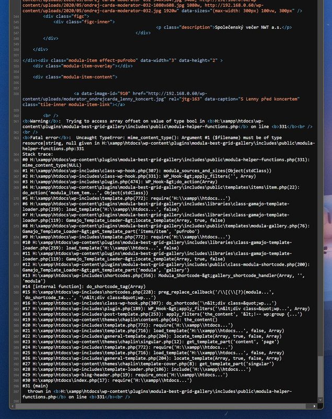Viewport: 332px width, 419px height.
Task: Click line number 344 in the gutter
Action: pyautogui.click(x=16, y=17)
